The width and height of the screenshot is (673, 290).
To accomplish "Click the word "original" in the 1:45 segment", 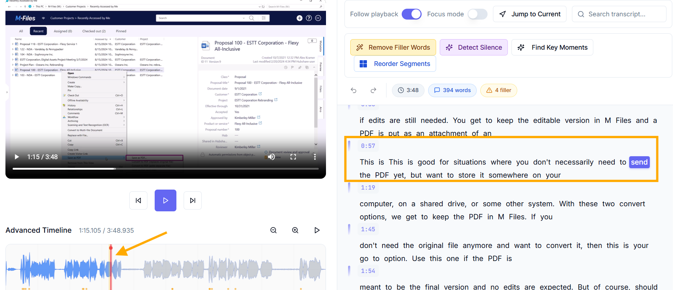I will point(431,246).
